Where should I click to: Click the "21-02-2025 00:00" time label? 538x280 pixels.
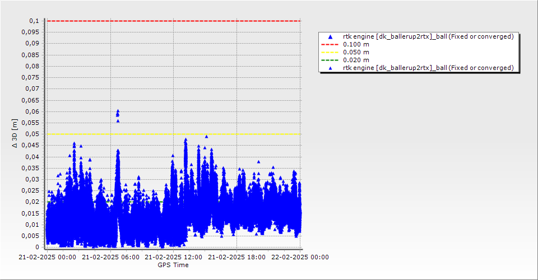pos(47,257)
